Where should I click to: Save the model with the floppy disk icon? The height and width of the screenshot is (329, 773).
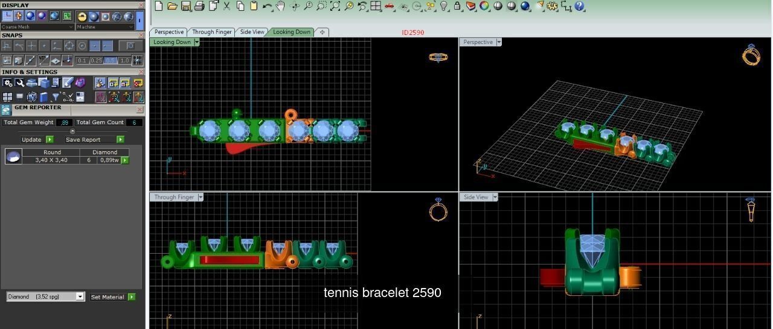point(186,6)
